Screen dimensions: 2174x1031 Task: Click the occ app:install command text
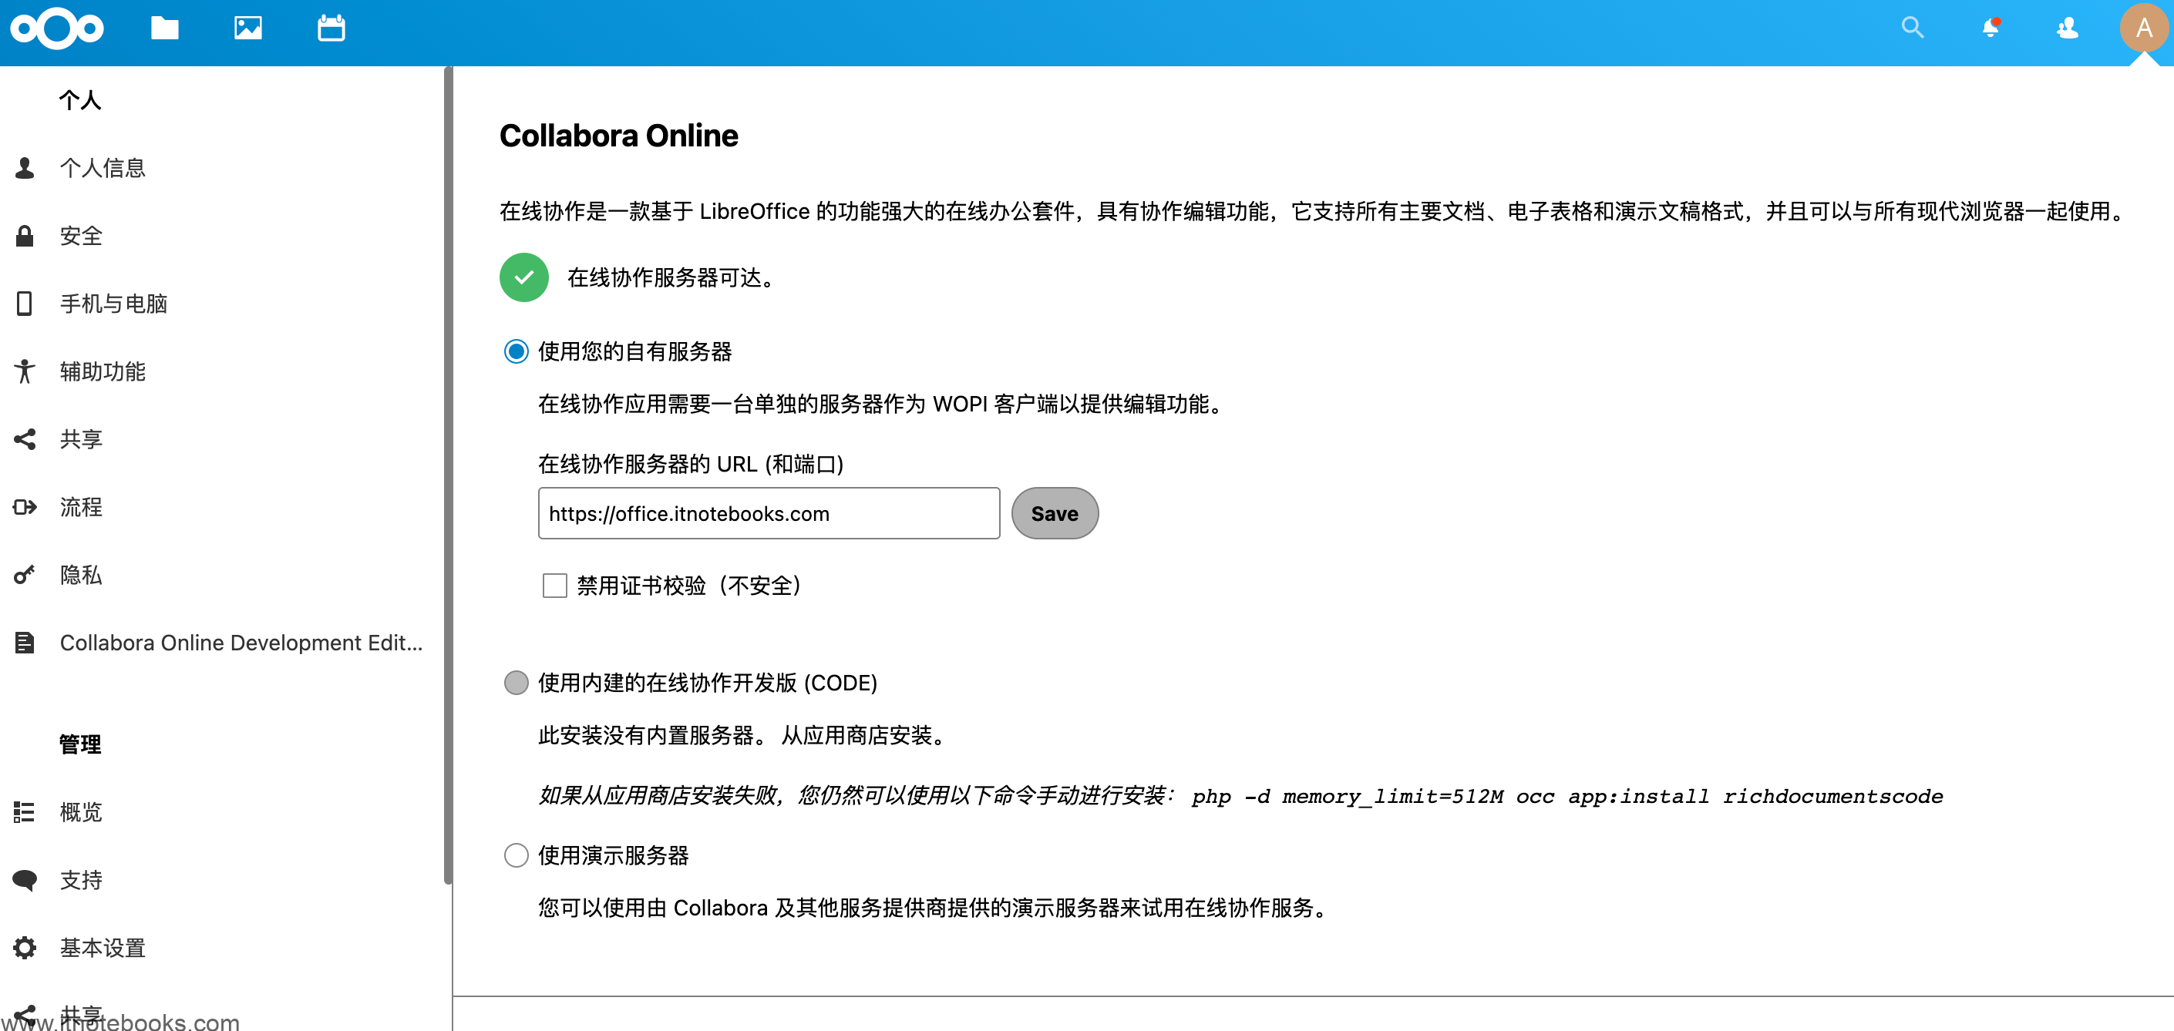(x=1567, y=797)
